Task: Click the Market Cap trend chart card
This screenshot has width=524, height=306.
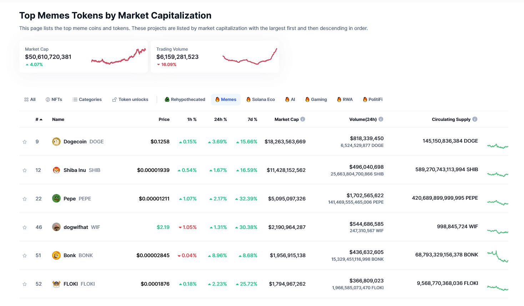Action: (x=84, y=57)
